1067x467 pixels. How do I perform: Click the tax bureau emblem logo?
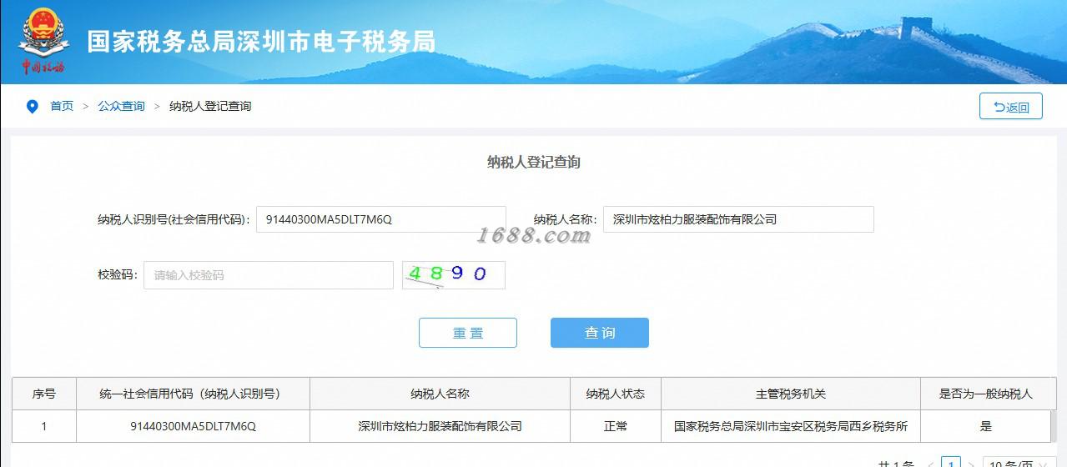43,40
